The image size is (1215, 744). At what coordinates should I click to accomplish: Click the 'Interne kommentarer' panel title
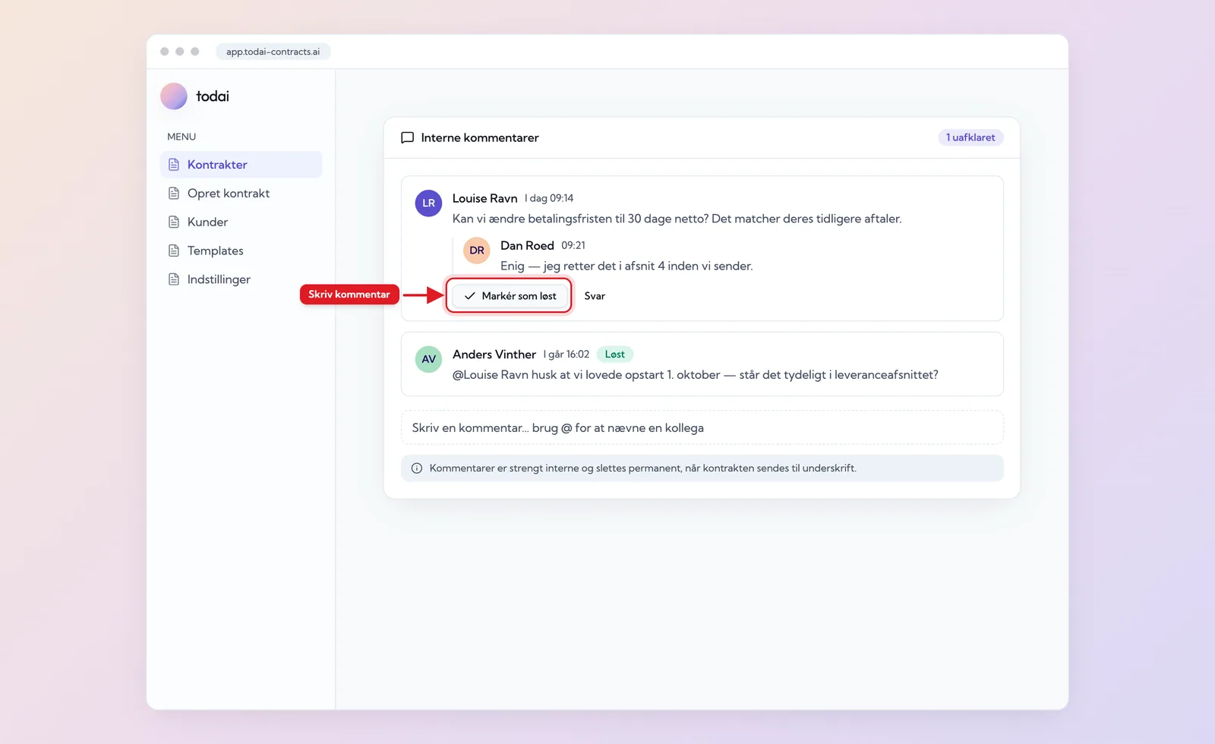pos(480,137)
